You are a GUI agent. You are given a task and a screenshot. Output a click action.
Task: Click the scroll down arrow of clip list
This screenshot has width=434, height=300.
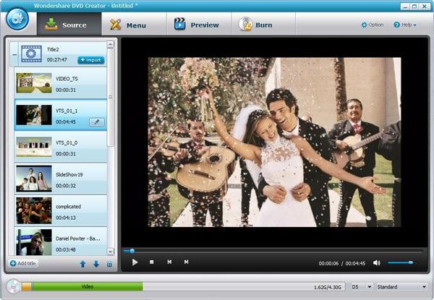(x=110, y=252)
